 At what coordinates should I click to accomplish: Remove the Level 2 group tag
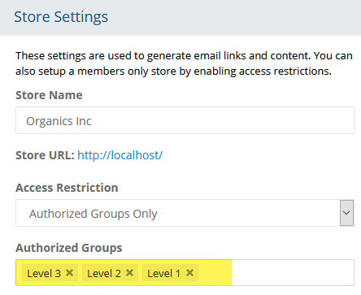tap(130, 273)
